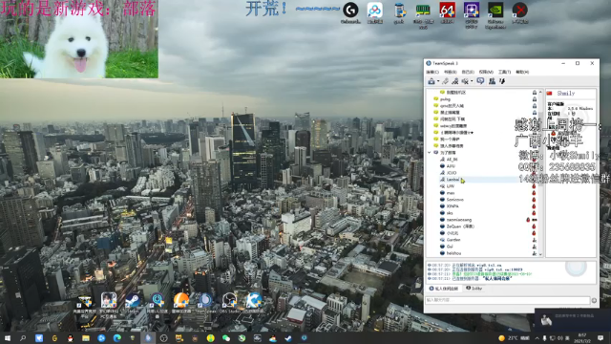
Task: Select user AFU in the channel tree
Action: click(451, 165)
